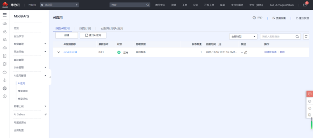Open the red chat support icon
The height and width of the screenshot is (138, 313).
[310, 94]
